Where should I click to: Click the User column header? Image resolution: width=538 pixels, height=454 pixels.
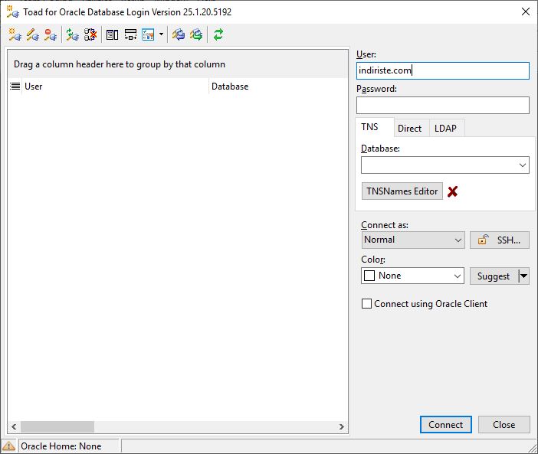point(116,87)
